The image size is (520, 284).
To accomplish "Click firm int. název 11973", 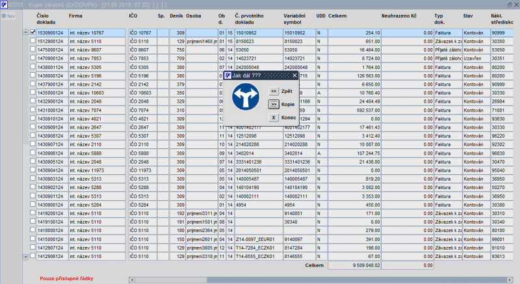I will 97,170.
